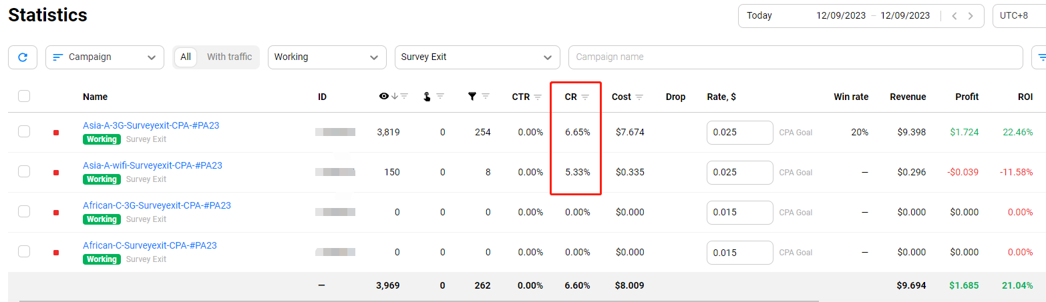Select checkbox for African-C-3G-Surveyexit row
1046x302 pixels.
point(24,211)
